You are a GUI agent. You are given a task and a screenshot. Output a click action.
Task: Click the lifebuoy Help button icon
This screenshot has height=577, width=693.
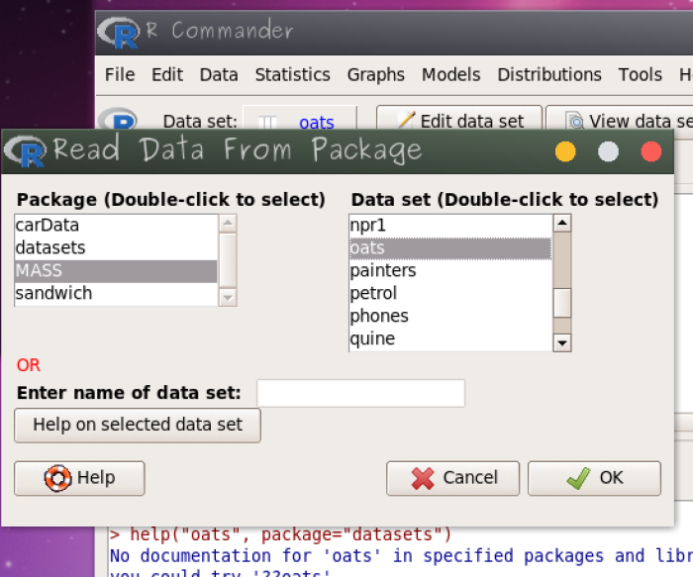tap(58, 478)
